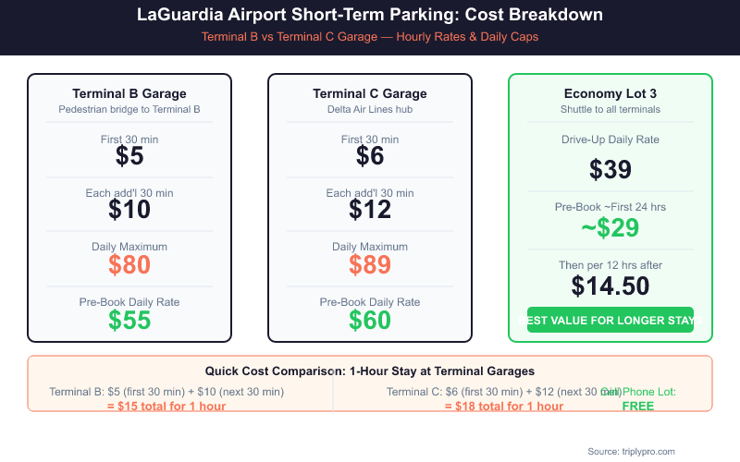The image size is (740, 462).
Task: Click the $39 drive-up daily rate
Action: (x=610, y=170)
